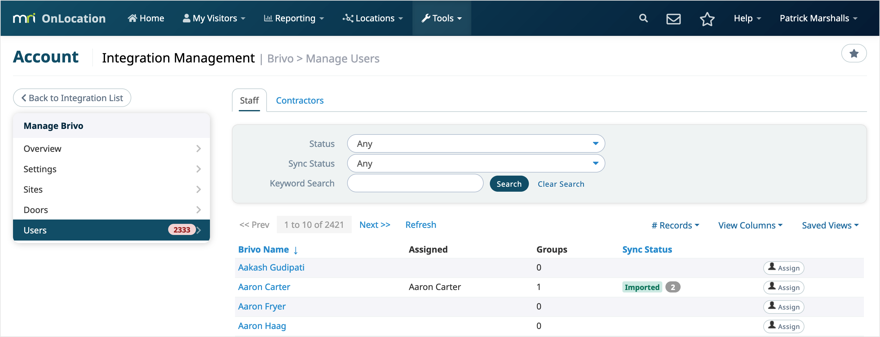Screen dimensions: 880x337
Task: Click the gray 2 badge beside Imported
Action: [x=672, y=287]
